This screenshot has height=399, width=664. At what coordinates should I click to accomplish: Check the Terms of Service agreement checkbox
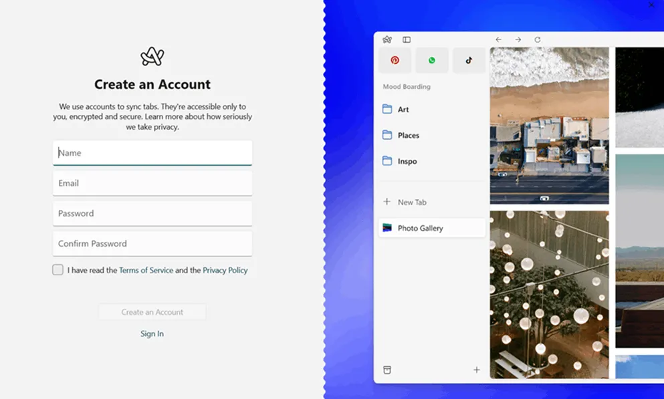(58, 270)
